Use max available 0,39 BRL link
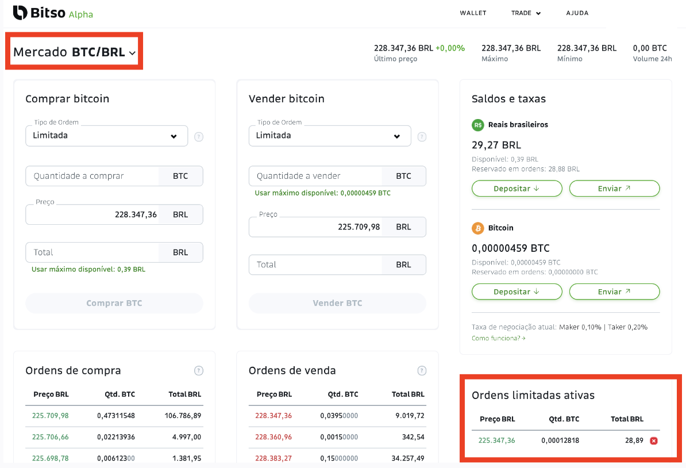The width and height of the screenshot is (686, 468). (88, 269)
